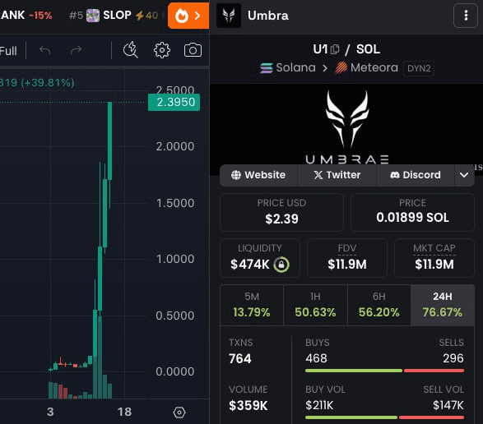Open chart settings gear

click(162, 50)
